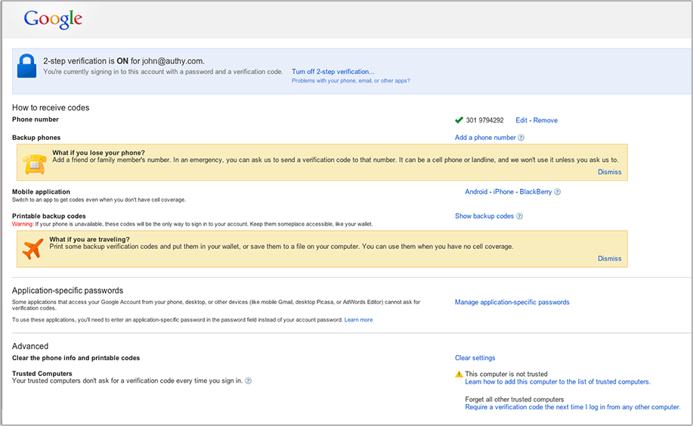Dismiss the lost phone tip box
Viewport: 693px width, 426px height.
pyautogui.click(x=609, y=172)
